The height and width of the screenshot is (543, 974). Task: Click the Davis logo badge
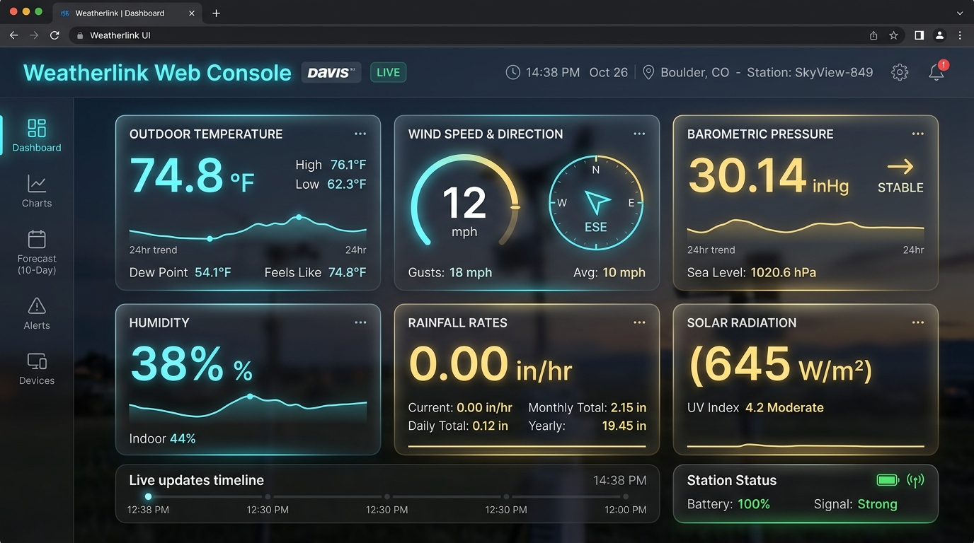(x=331, y=72)
